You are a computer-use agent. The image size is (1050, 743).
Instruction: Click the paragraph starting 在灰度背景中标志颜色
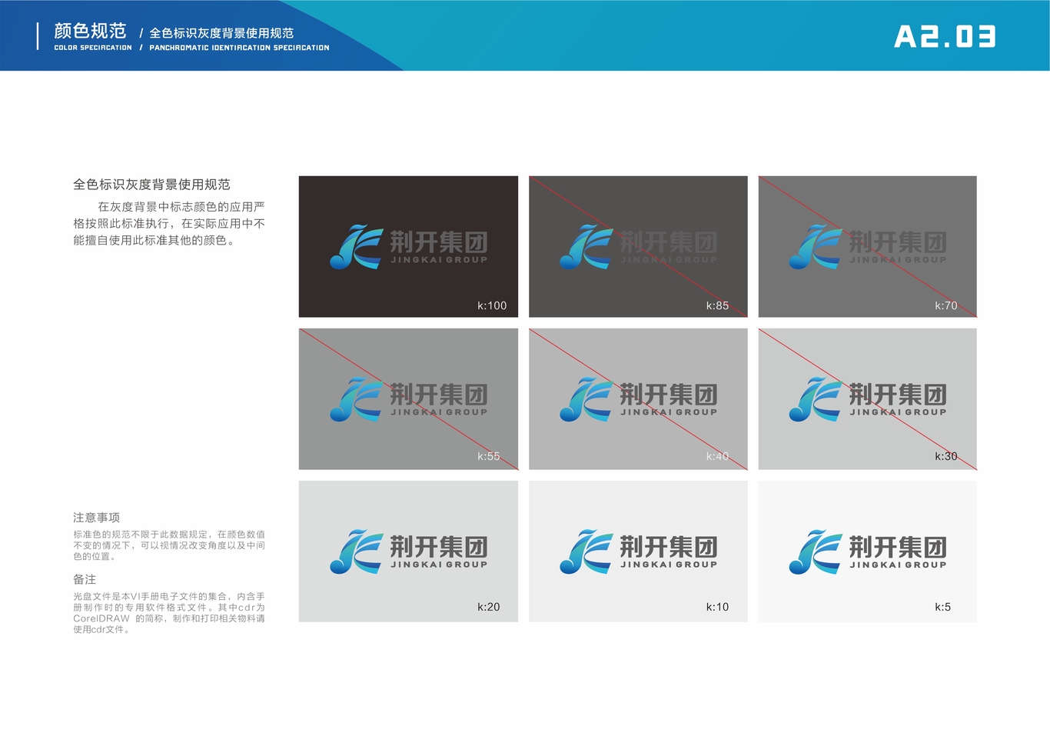coord(169,224)
